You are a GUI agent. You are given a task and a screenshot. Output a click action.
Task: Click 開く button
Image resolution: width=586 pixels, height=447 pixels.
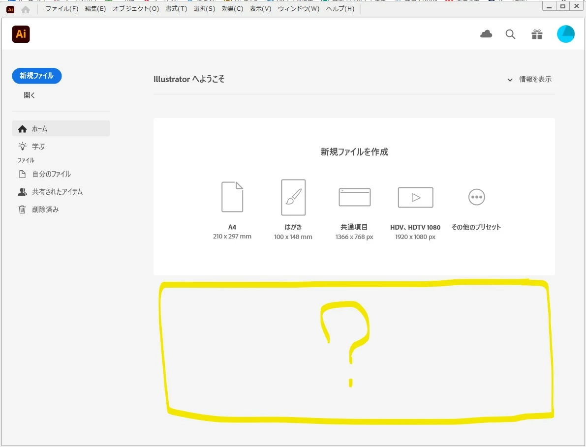30,95
